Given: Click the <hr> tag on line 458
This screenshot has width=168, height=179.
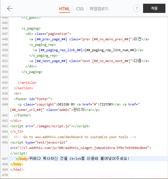Looking at the screenshot, I should point(18,94).
